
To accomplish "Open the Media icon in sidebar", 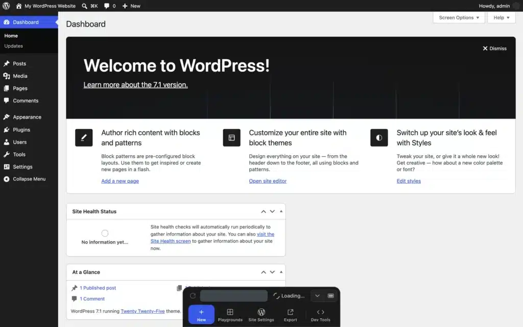I will point(6,76).
